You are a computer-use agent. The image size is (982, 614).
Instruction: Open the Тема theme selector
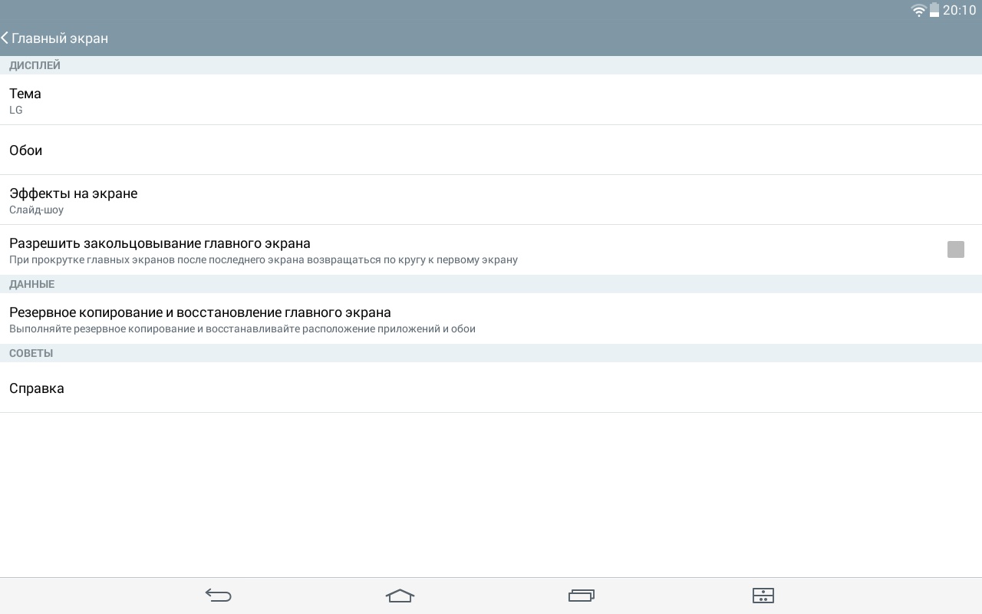[x=25, y=94]
